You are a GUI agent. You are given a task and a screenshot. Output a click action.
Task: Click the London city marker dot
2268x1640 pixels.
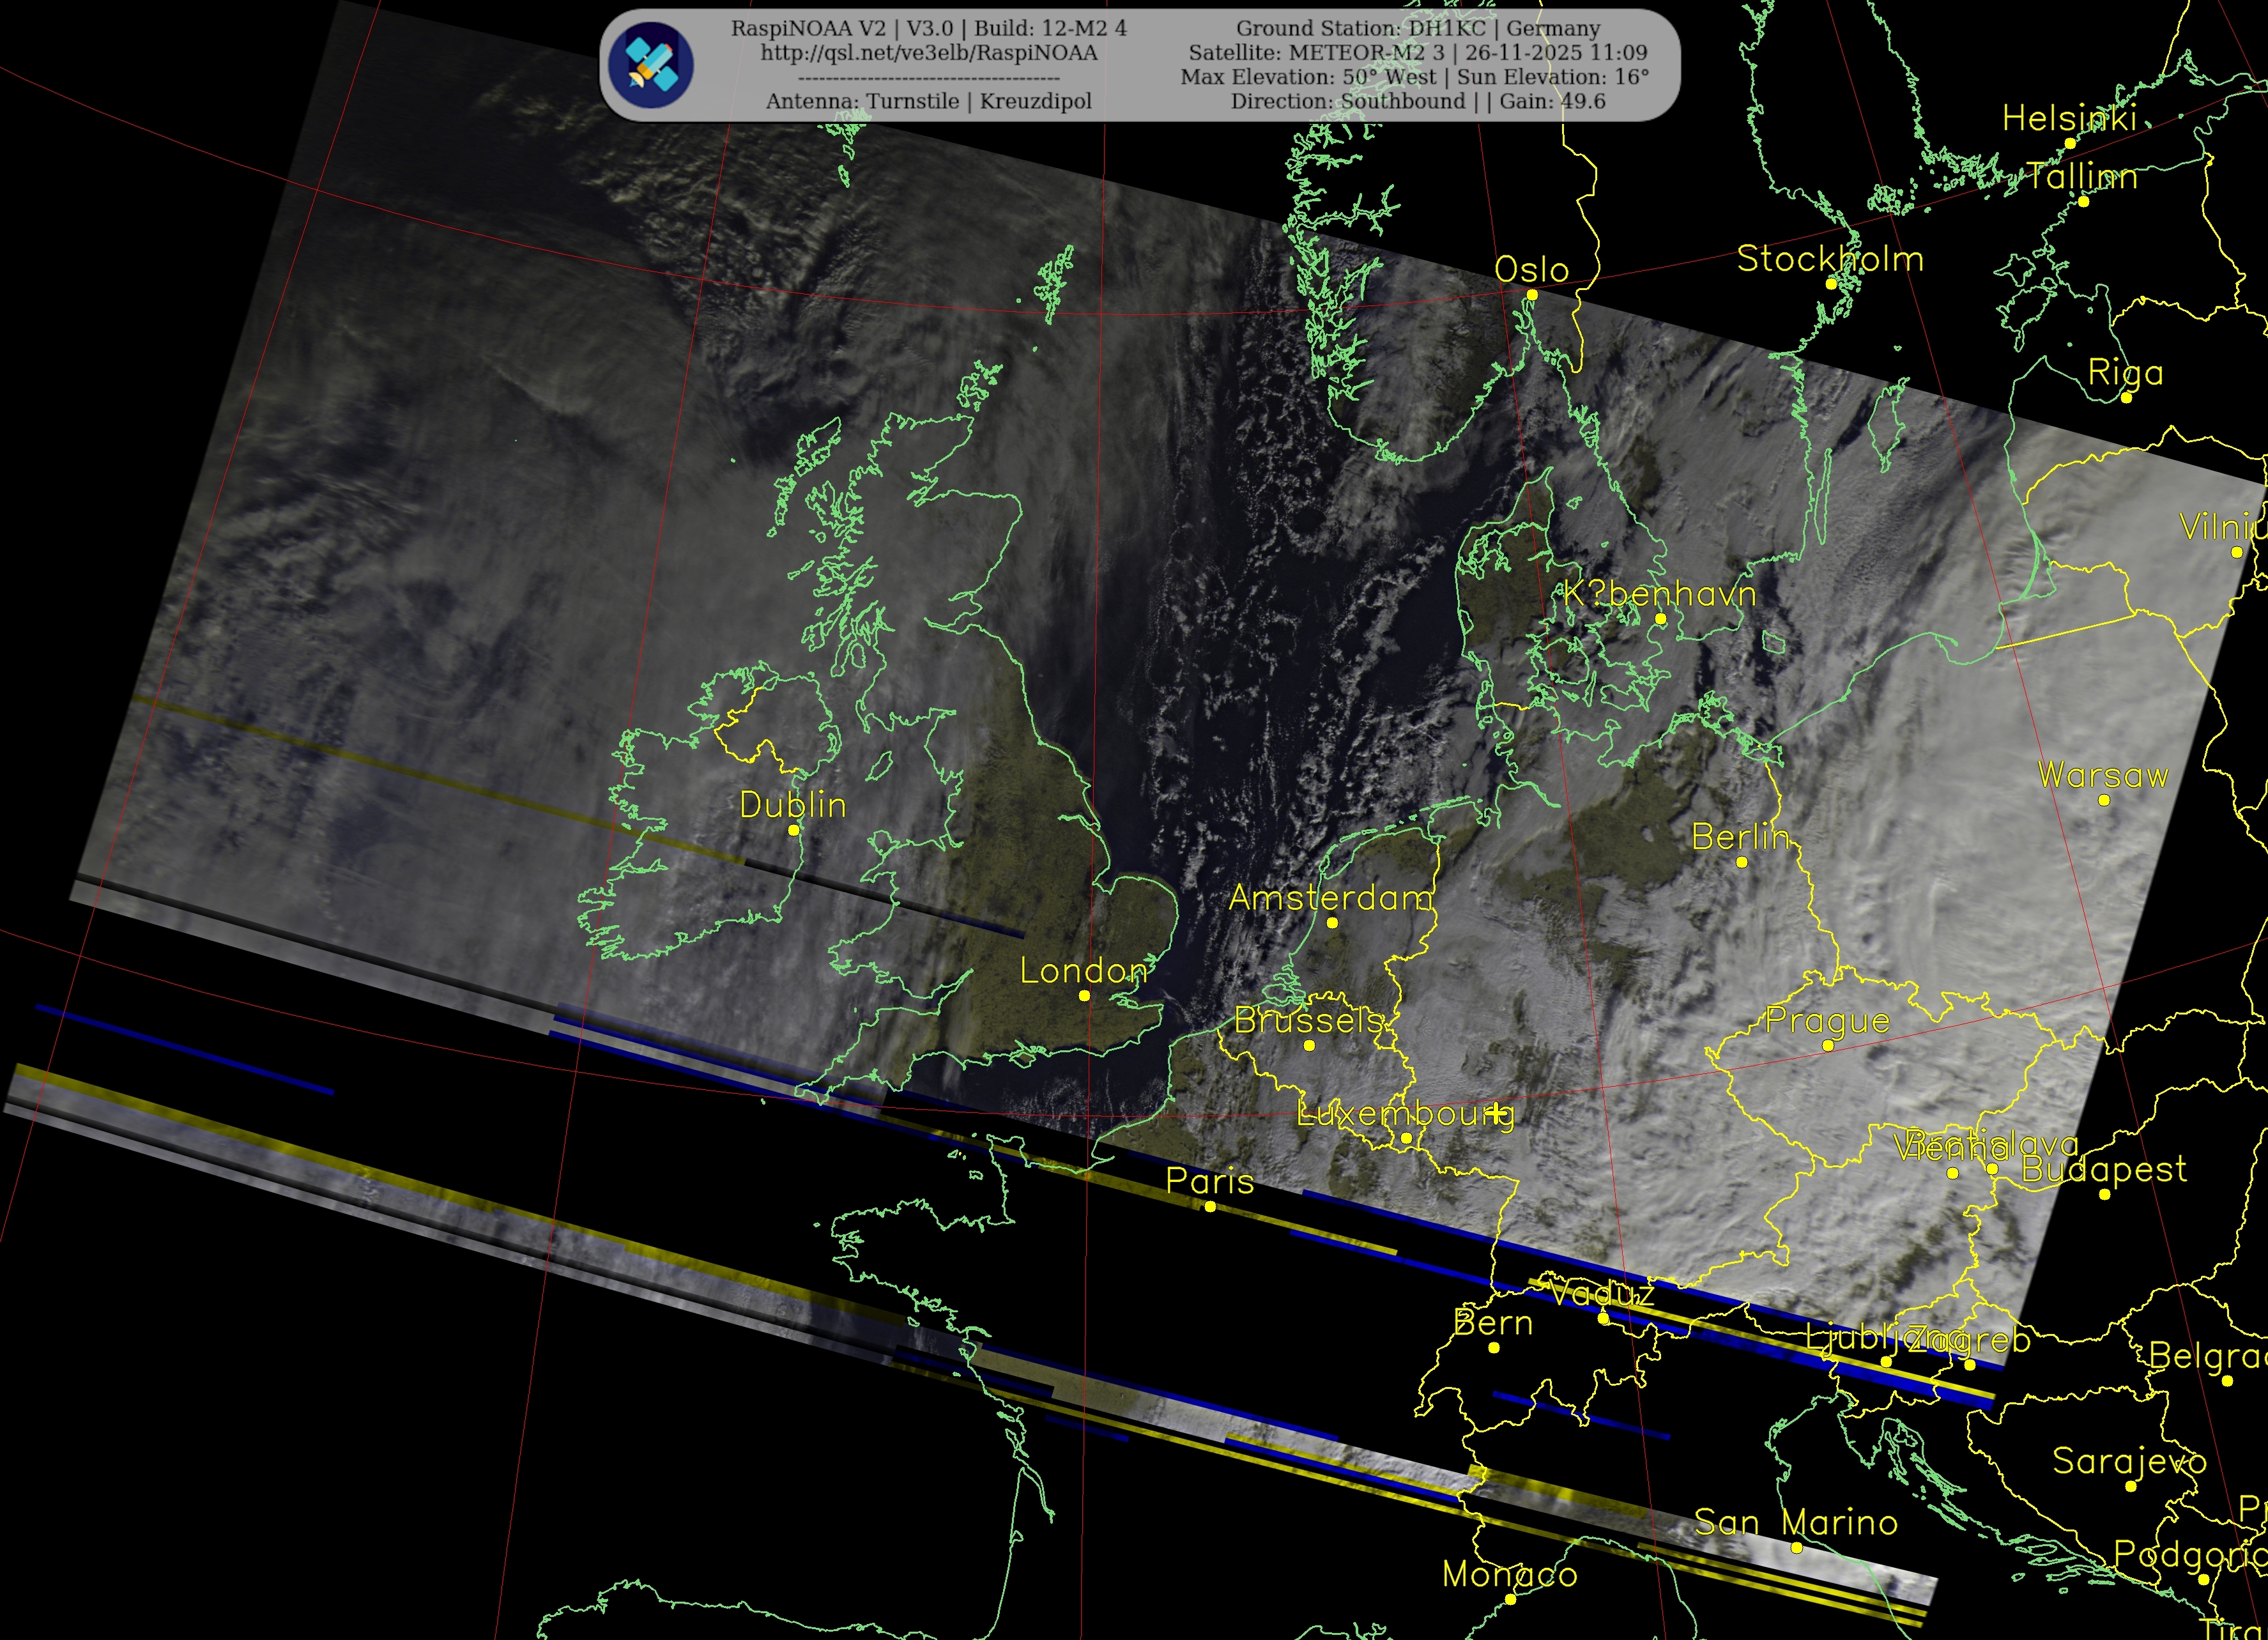[x=1084, y=995]
